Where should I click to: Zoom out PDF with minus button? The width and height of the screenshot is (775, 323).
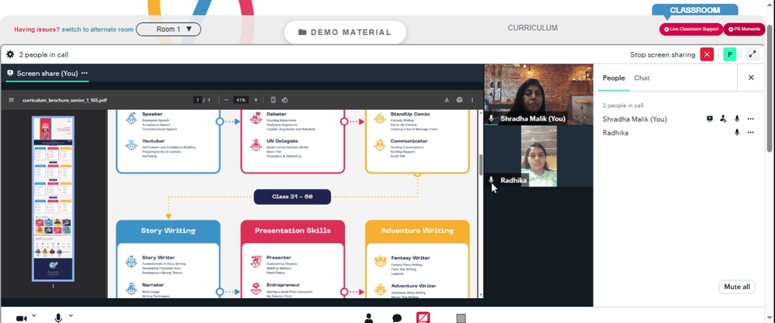click(226, 100)
